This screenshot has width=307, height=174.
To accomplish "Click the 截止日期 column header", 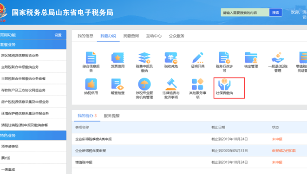I will pyautogui.click(x=218, y=127).
